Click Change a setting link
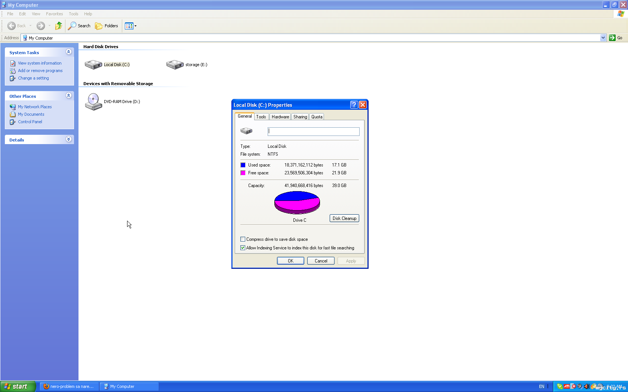 [33, 78]
